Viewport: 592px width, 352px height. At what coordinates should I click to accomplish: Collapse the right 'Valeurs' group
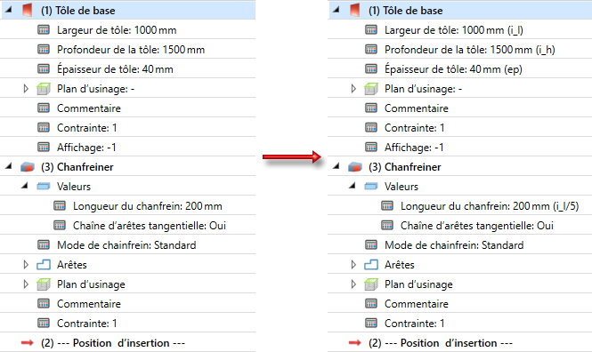pos(352,186)
